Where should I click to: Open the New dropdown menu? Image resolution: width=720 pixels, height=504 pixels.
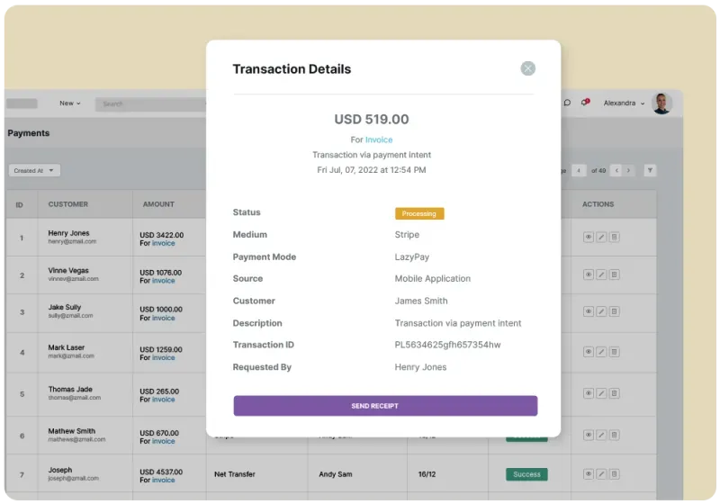click(70, 103)
